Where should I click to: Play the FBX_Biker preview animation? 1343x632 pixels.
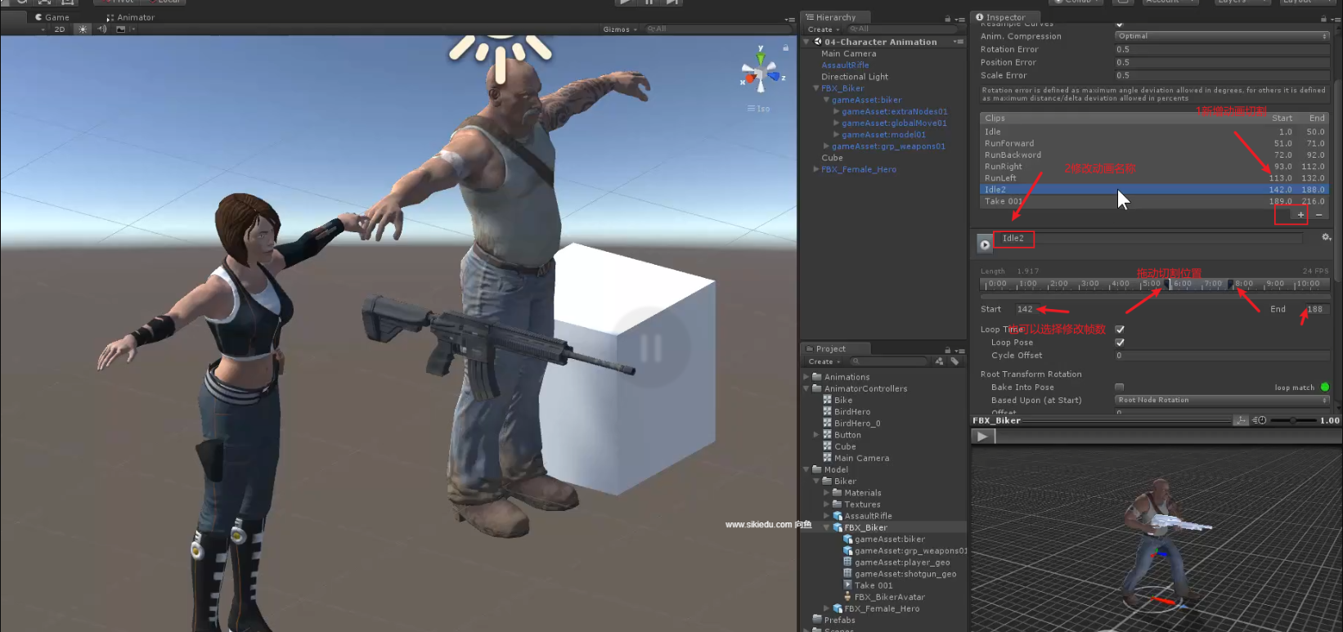[982, 437]
